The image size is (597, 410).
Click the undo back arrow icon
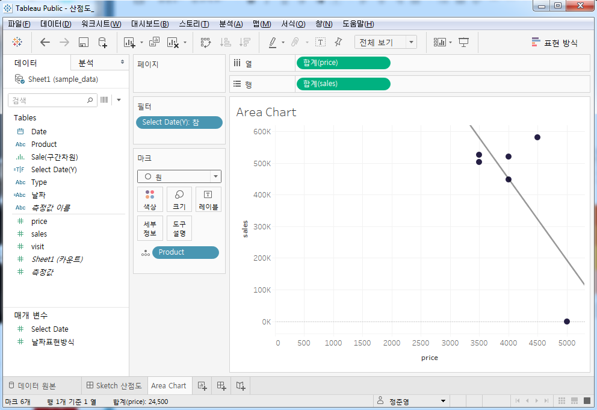point(45,42)
